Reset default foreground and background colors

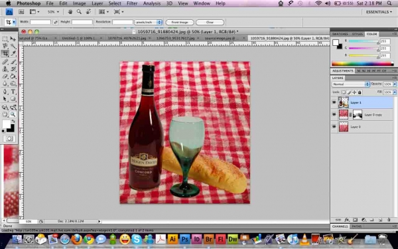(x=3, y=131)
